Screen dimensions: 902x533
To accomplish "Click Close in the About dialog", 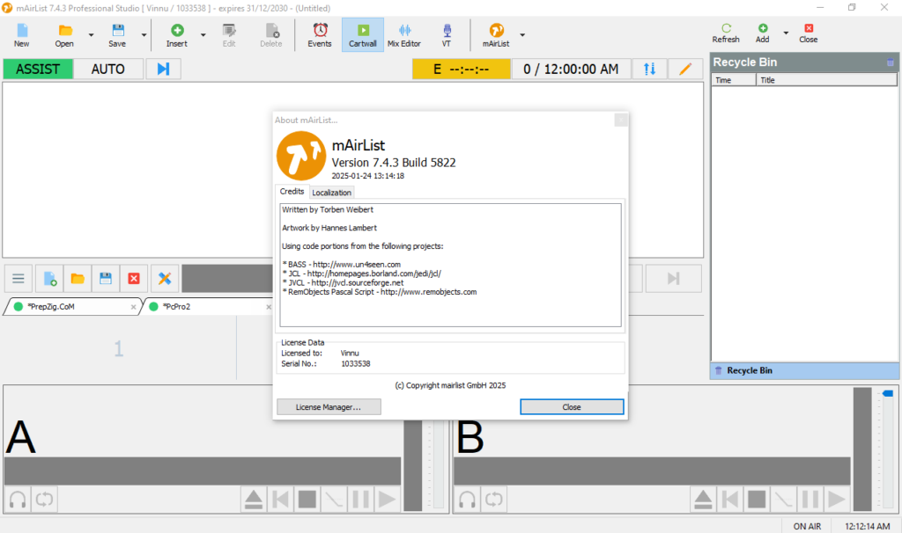I will pos(572,406).
